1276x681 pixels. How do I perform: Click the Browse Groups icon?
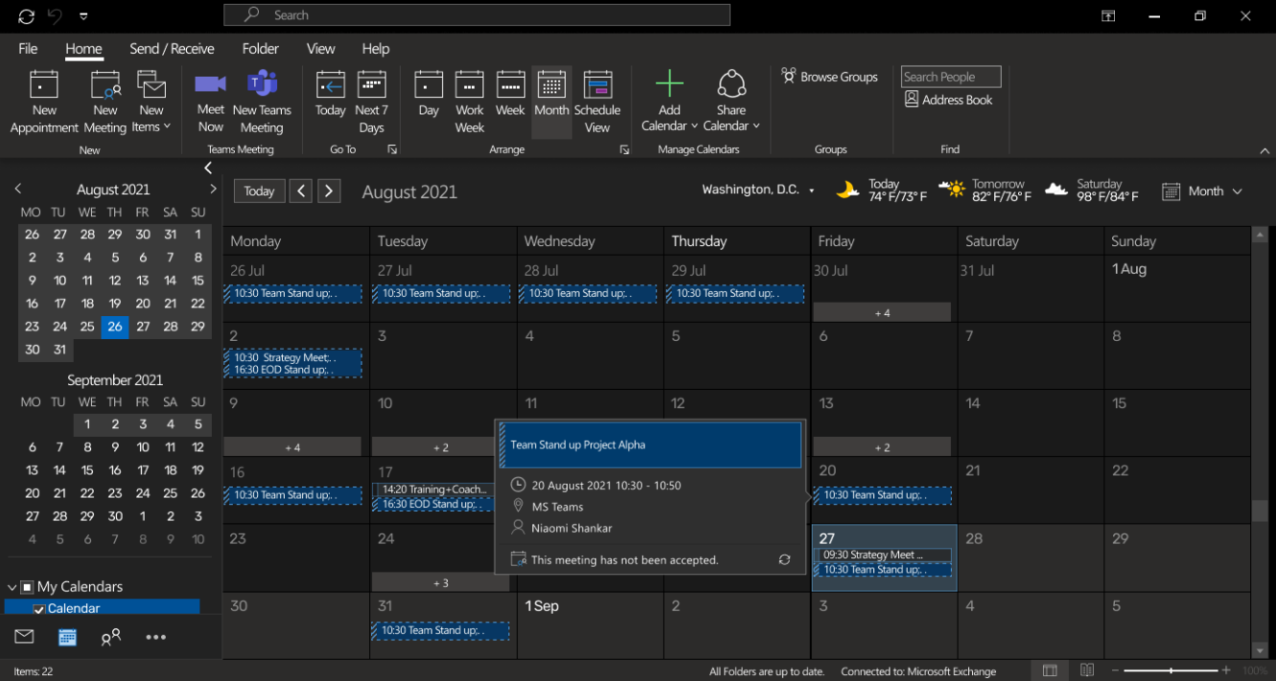click(x=789, y=76)
